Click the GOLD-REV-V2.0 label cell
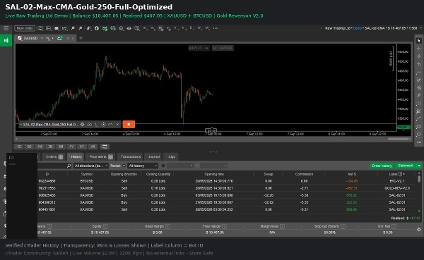This screenshot has height=260, width=424. (397, 188)
